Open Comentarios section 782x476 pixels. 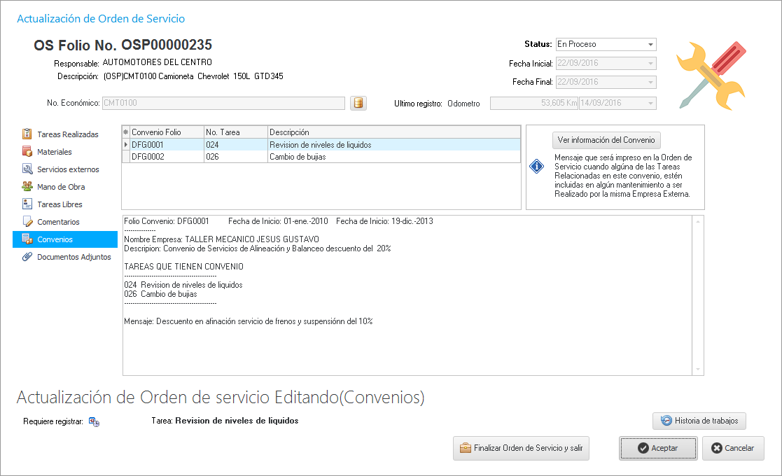coord(57,222)
